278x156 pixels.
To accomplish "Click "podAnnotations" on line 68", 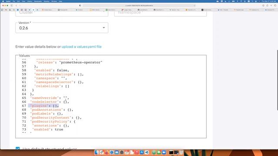I will tap(46, 110).
